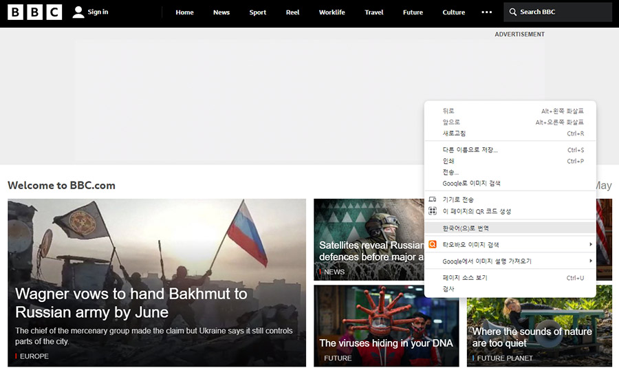Image resolution: width=619 pixels, height=379 pixels.
Task: Expand Google에서 이미지 설명 가져오기 submenu arrow
Action: click(591, 261)
